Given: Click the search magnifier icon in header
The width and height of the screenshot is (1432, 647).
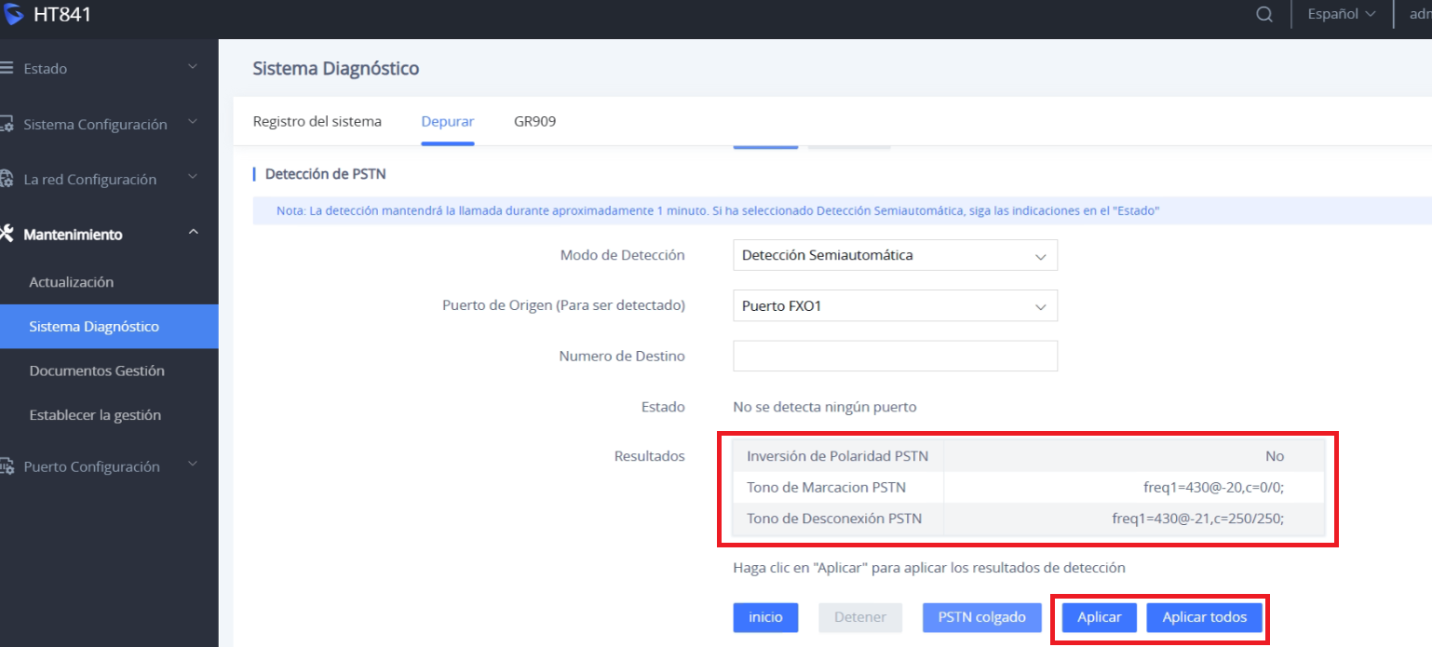Looking at the screenshot, I should coord(1263,15).
